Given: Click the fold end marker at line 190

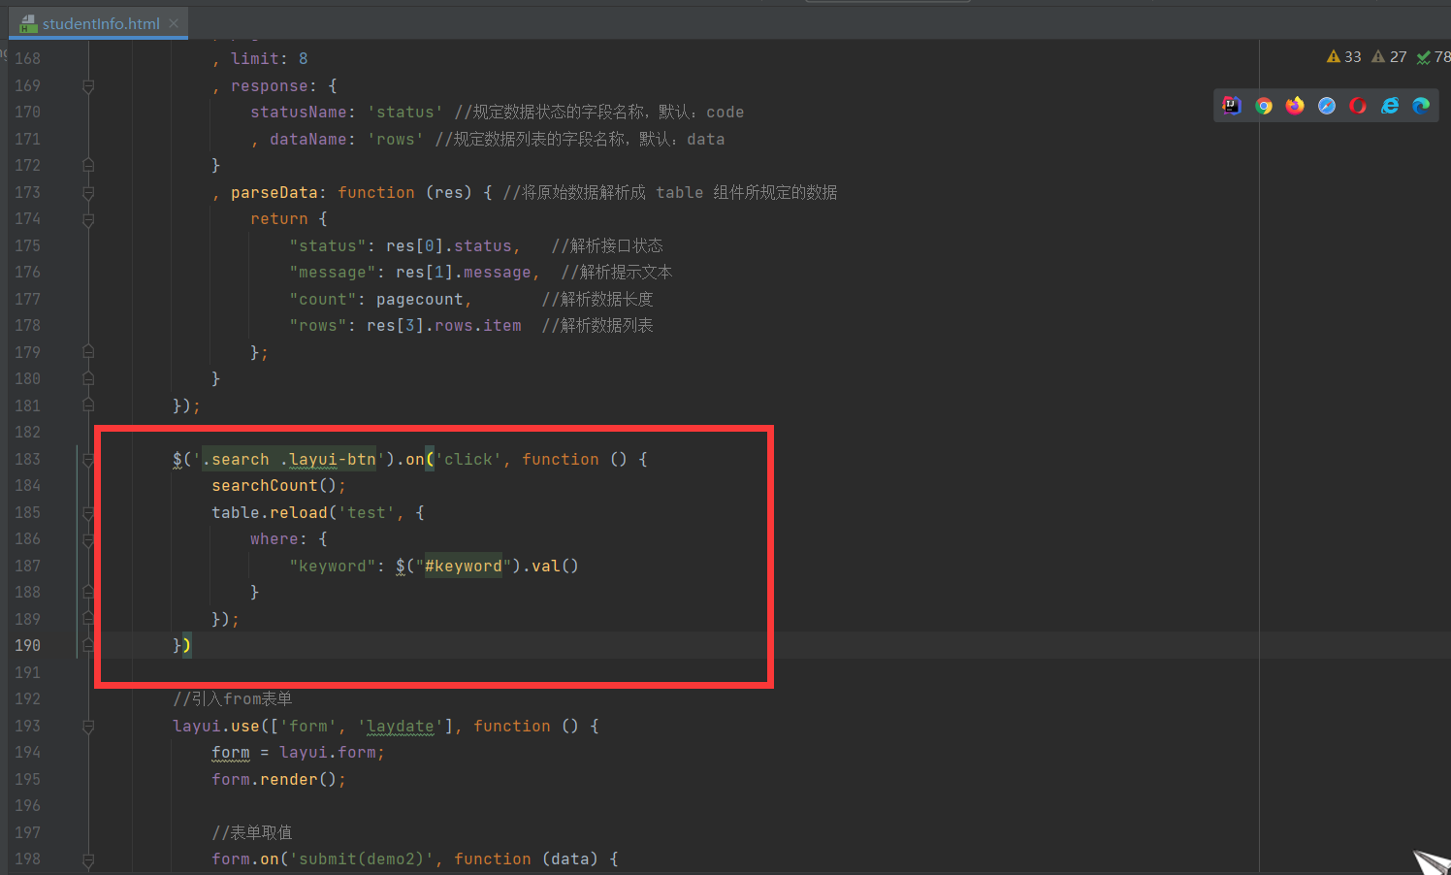Looking at the screenshot, I should coord(88,646).
